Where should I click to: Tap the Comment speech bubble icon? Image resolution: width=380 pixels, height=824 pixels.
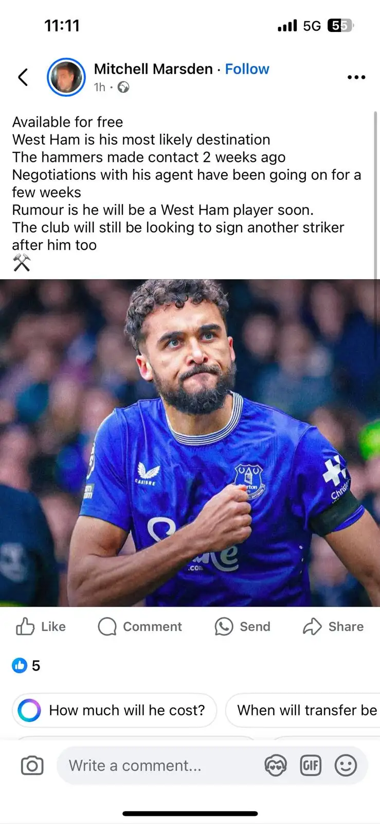click(107, 627)
